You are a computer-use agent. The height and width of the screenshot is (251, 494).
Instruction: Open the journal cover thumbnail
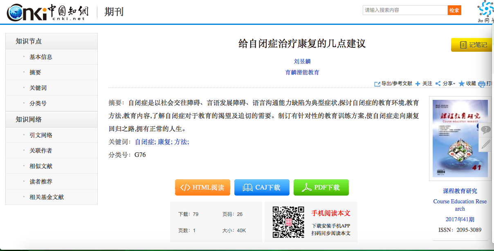click(x=460, y=138)
